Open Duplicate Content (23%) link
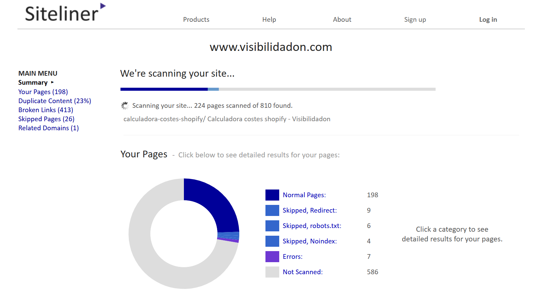This screenshot has height=301, width=545. (55, 101)
